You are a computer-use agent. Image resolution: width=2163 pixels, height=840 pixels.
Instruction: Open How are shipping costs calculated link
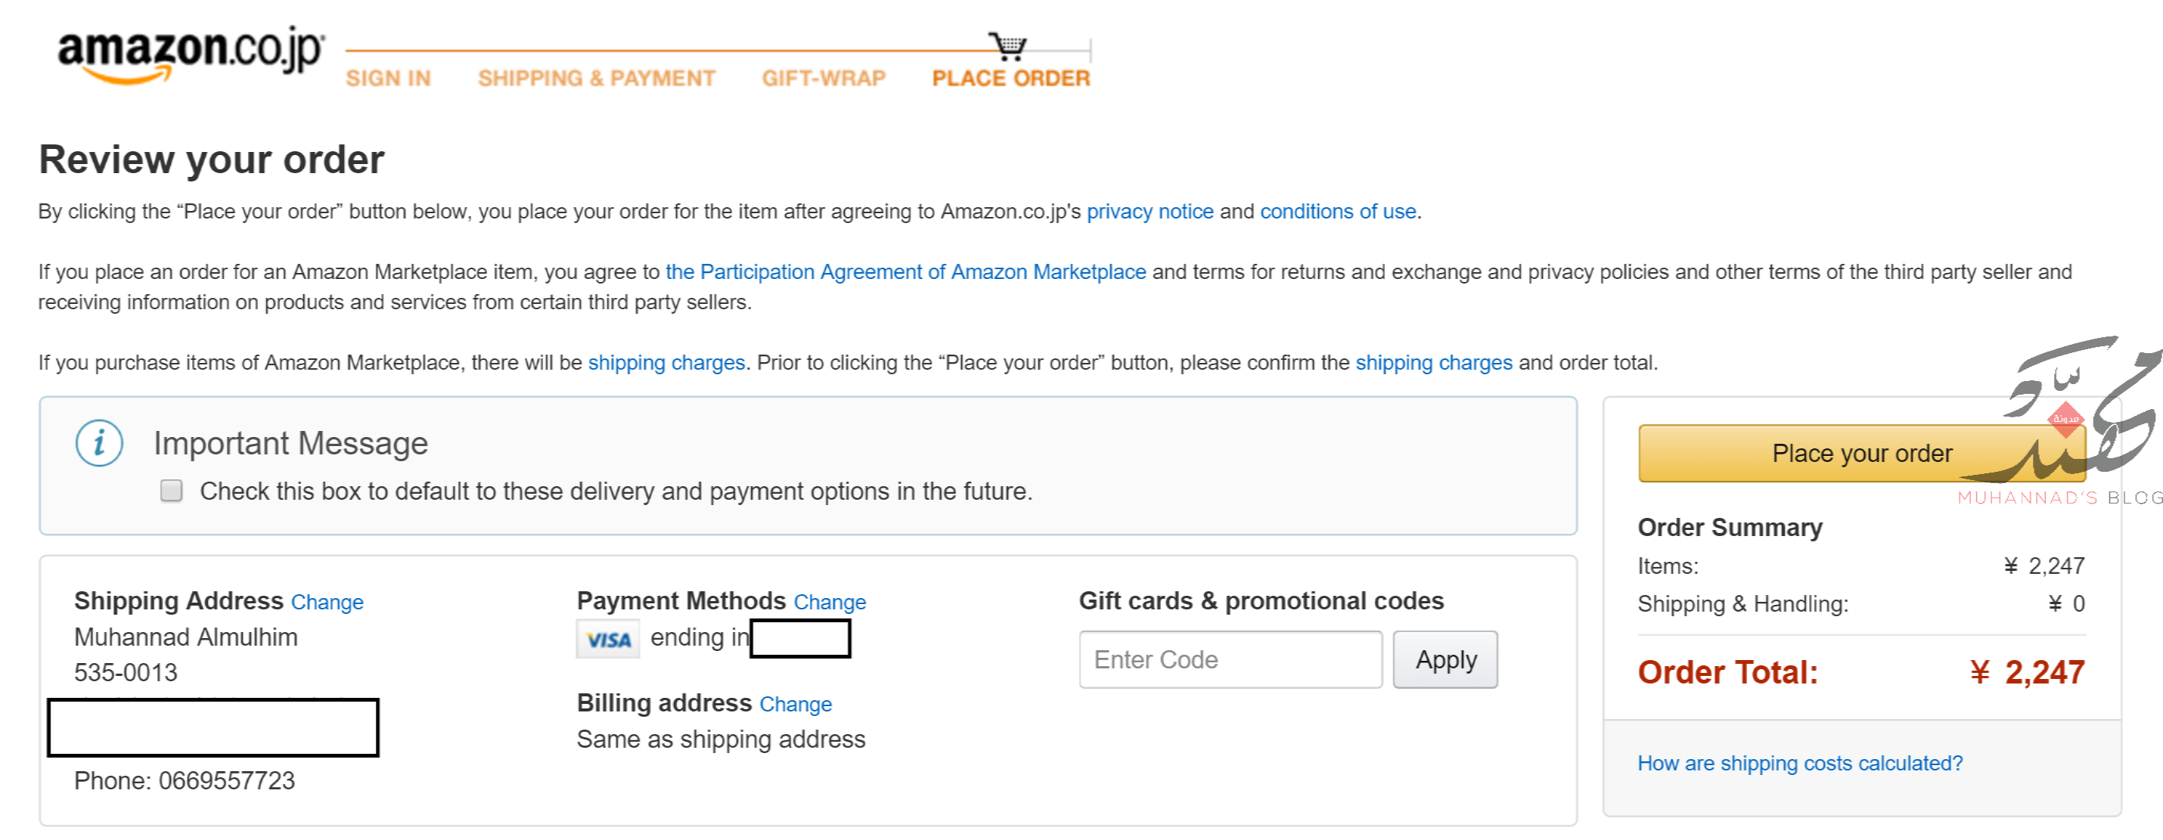[x=1799, y=764]
